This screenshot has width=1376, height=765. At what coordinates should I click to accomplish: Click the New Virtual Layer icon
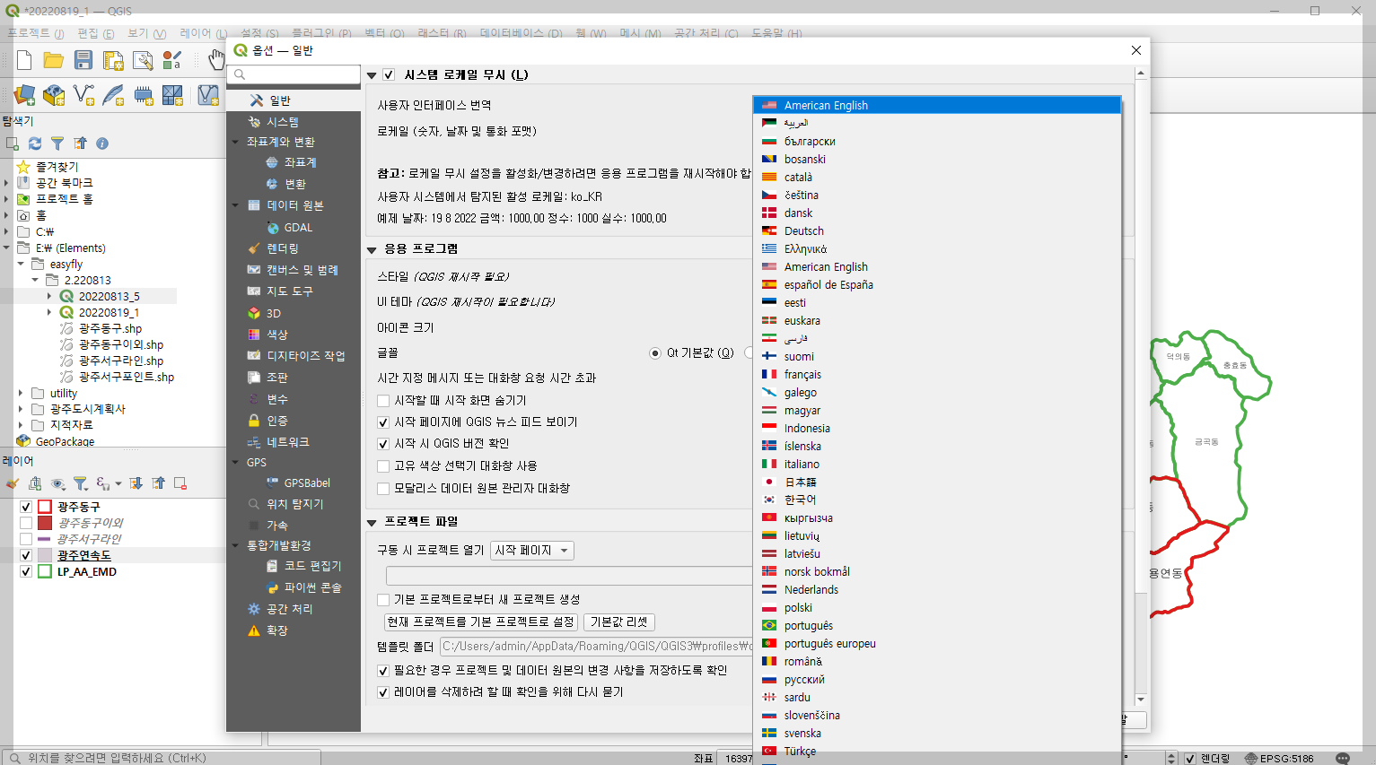(208, 94)
